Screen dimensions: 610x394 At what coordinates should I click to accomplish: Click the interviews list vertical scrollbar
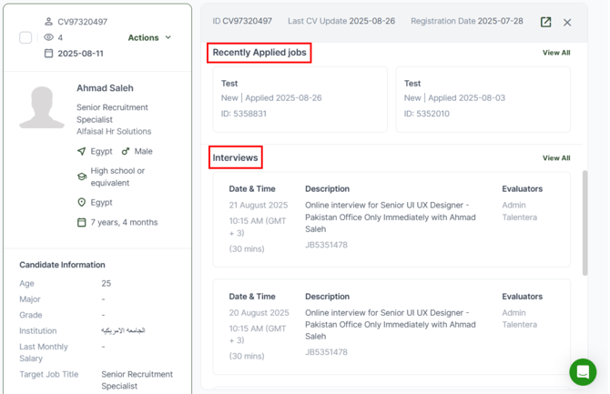tap(585, 223)
